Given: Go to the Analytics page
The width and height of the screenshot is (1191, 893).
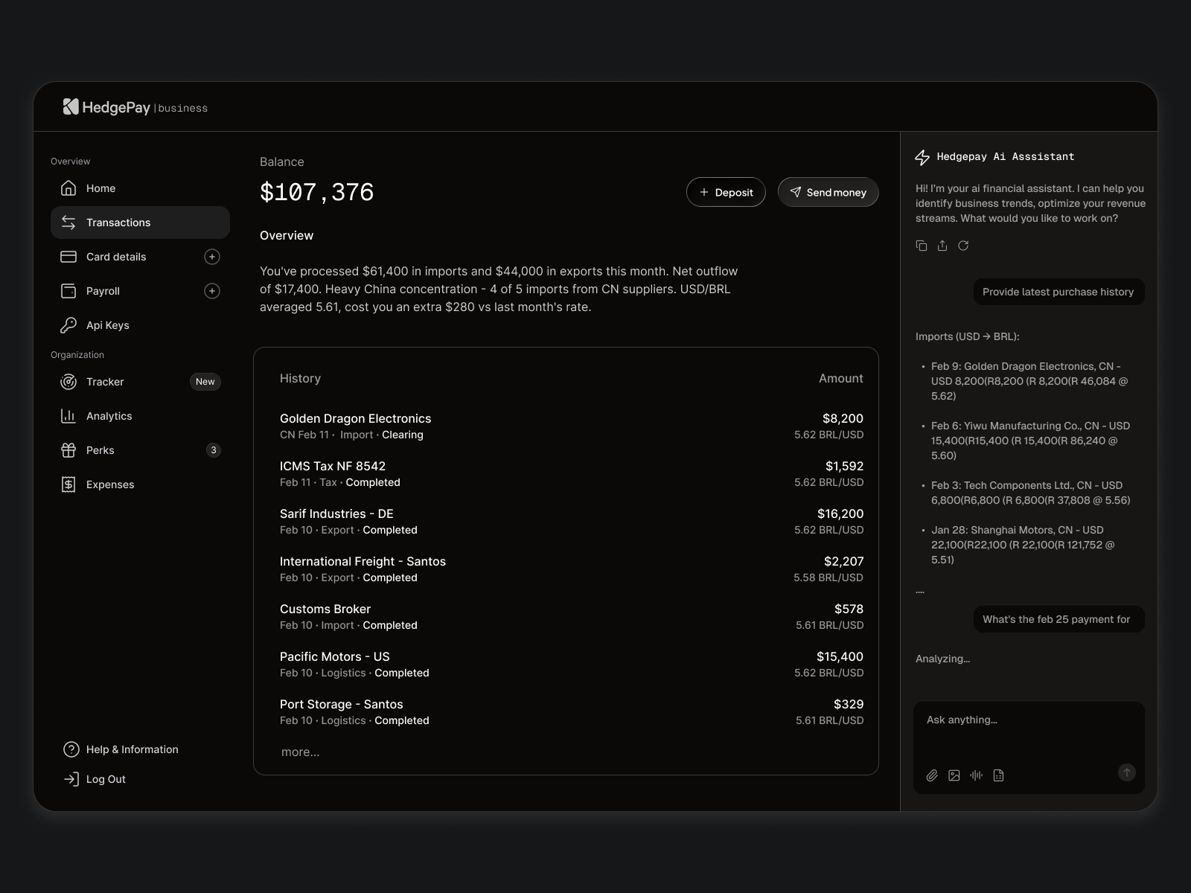Looking at the screenshot, I should point(109,416).
